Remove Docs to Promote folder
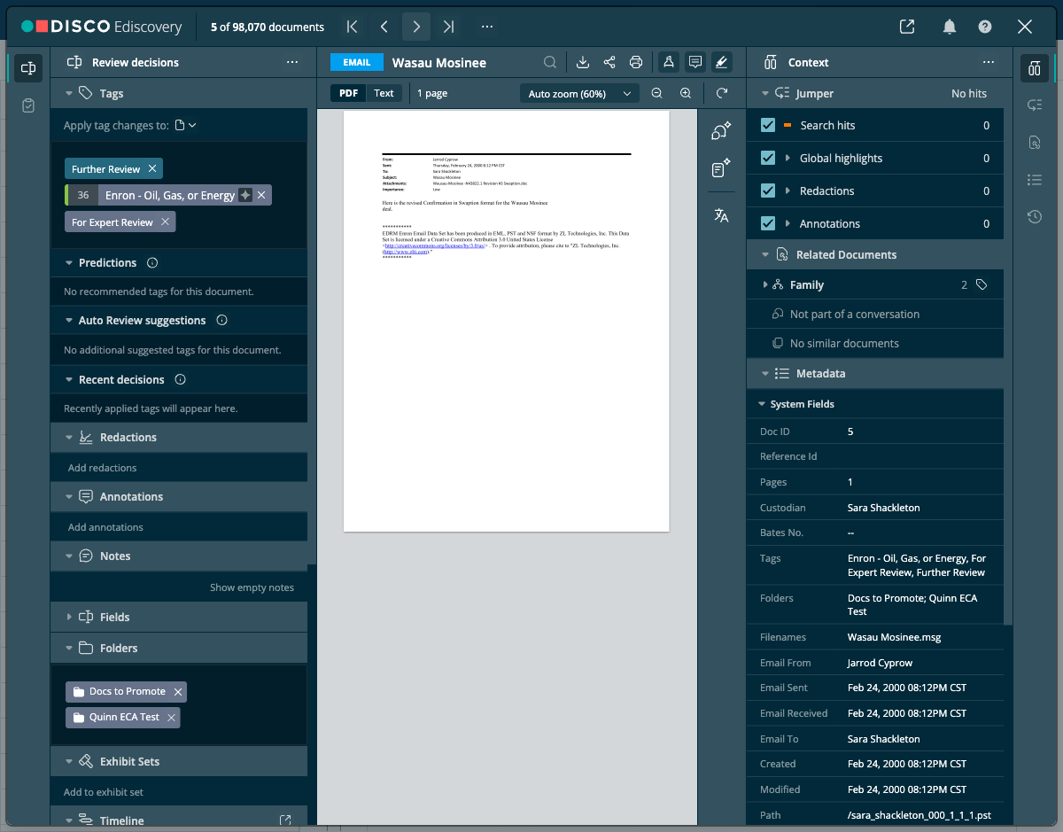1063x832 pixels. tap(178, 691)
